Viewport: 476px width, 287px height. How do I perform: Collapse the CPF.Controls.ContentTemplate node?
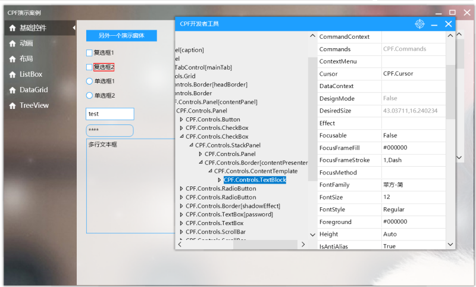click(210, 171)
